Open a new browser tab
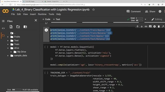 [x=67, y=2]
